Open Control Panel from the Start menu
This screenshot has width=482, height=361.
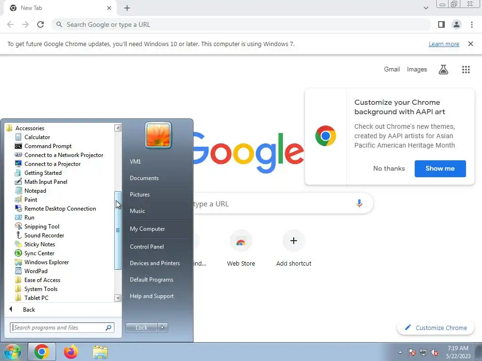[x=147, y=246]
